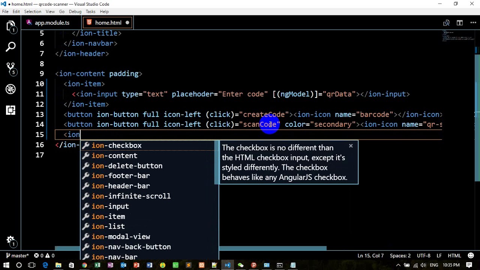Change the UTF-8 encoding setting
Image resolution: width=480 pixels, height=270 pixels.
pos(424,255)
